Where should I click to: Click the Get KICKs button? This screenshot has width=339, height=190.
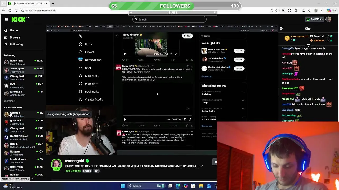(315, 19)
